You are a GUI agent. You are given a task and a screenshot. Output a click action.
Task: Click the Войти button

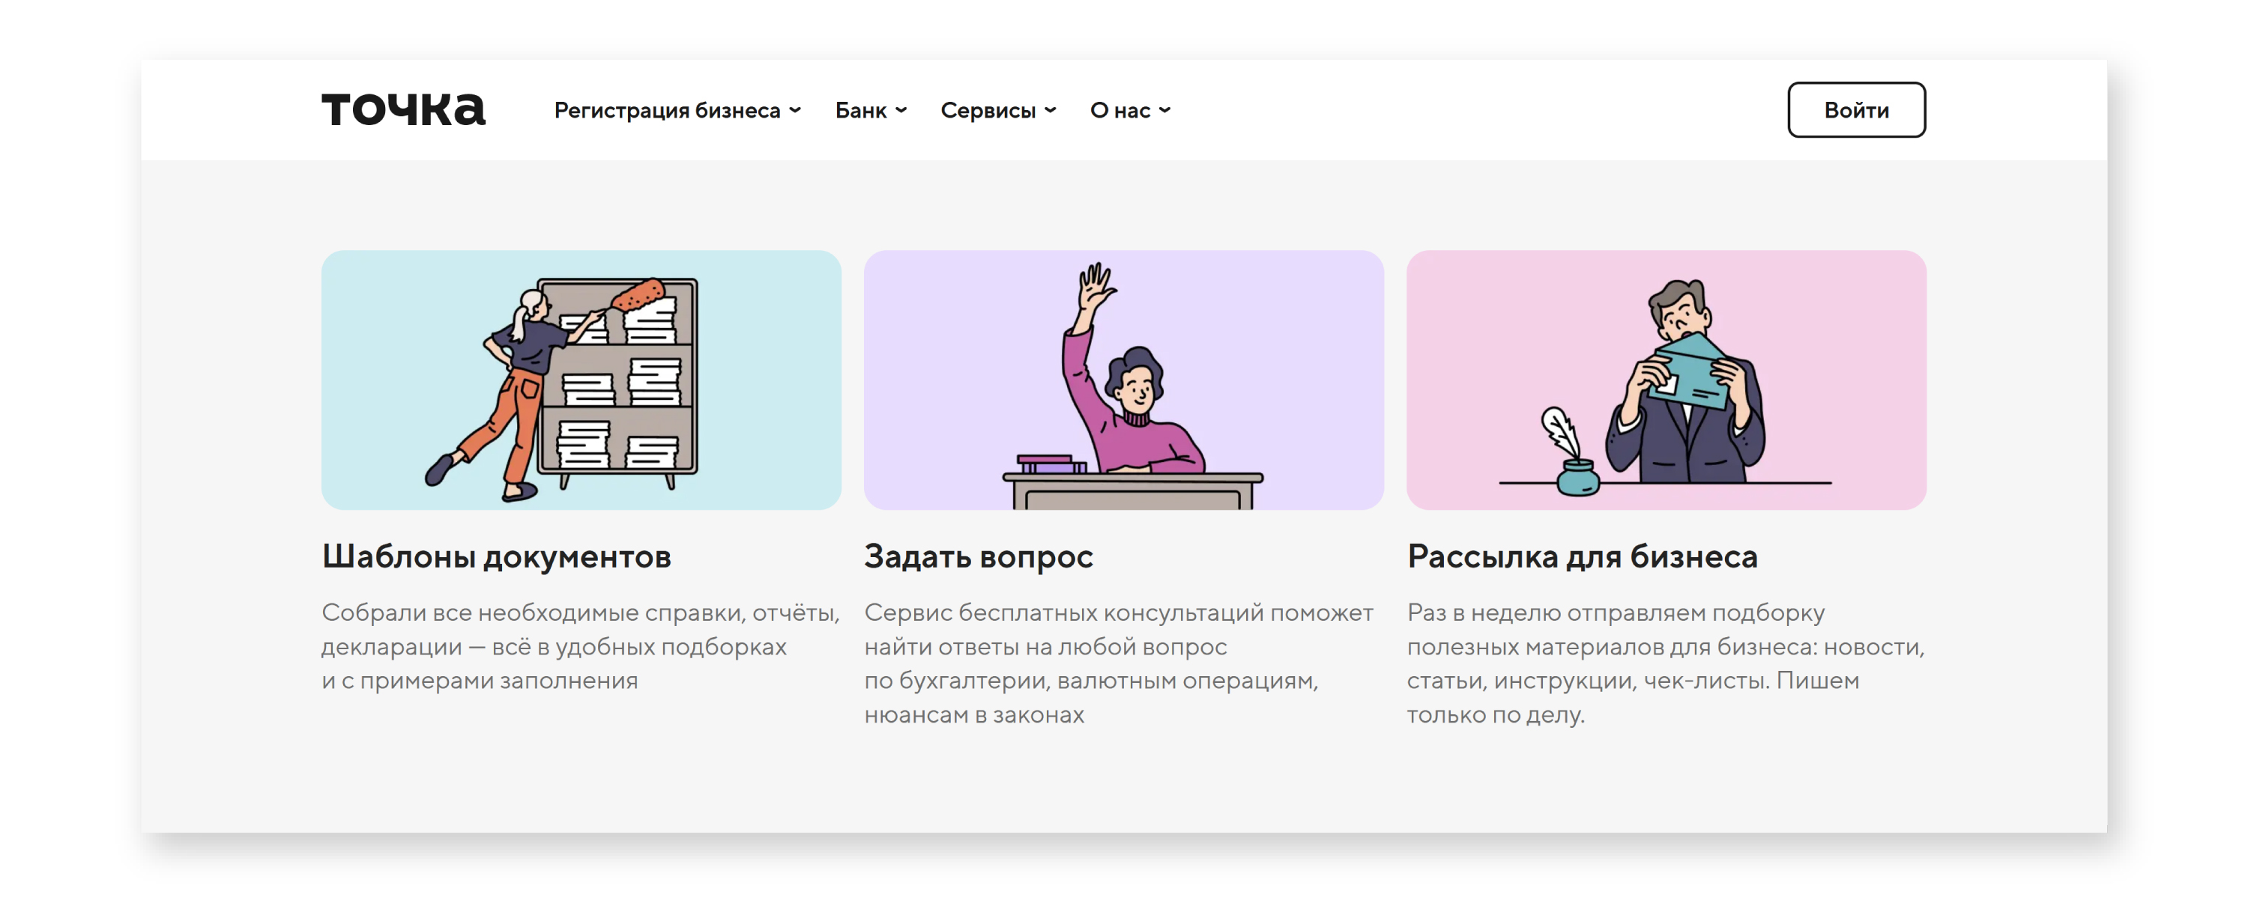coord(1856,110)
